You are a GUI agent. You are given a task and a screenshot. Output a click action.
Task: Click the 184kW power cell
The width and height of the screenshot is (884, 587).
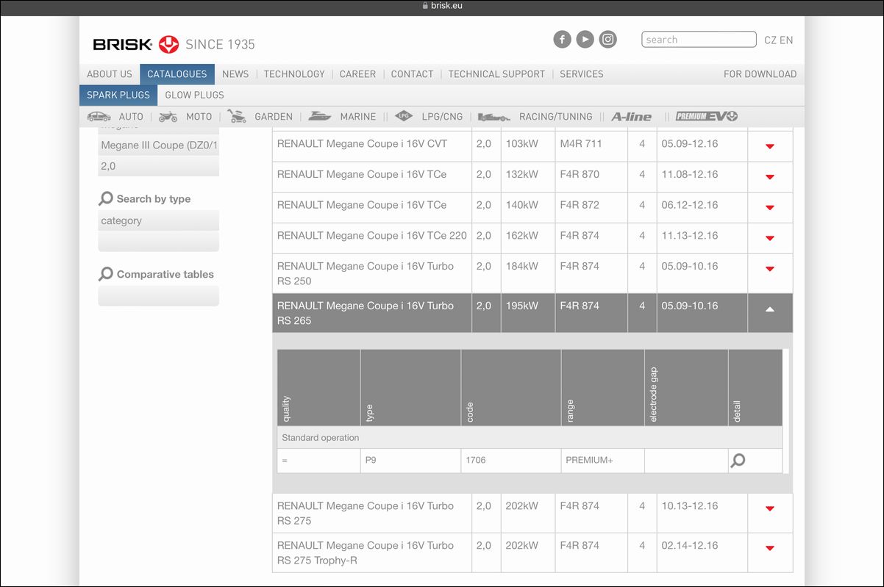click(x=528, y=273)
